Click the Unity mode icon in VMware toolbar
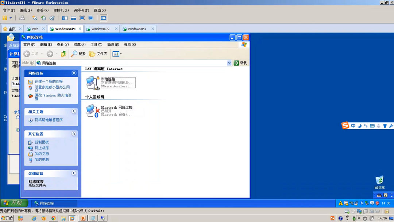Viewport: 394px width, 222px height. [92, 18]
